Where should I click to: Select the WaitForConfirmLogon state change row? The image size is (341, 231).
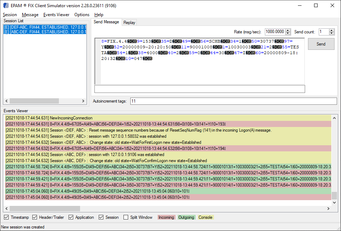point(168,161)
